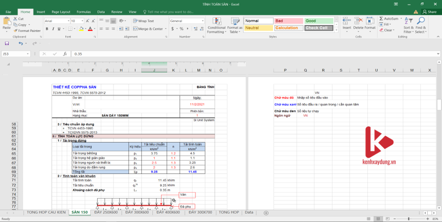Click the Save icon in quick access toolbar

tap(7, 43)
